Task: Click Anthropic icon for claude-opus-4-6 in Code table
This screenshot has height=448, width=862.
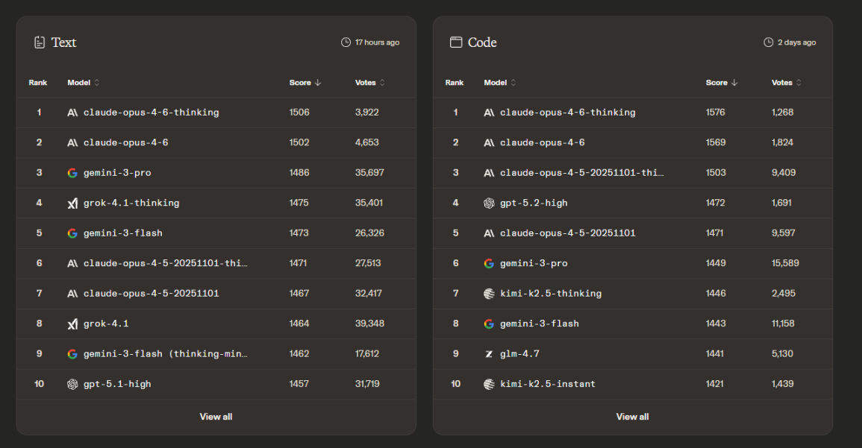Action: click(x=489, y=142)
